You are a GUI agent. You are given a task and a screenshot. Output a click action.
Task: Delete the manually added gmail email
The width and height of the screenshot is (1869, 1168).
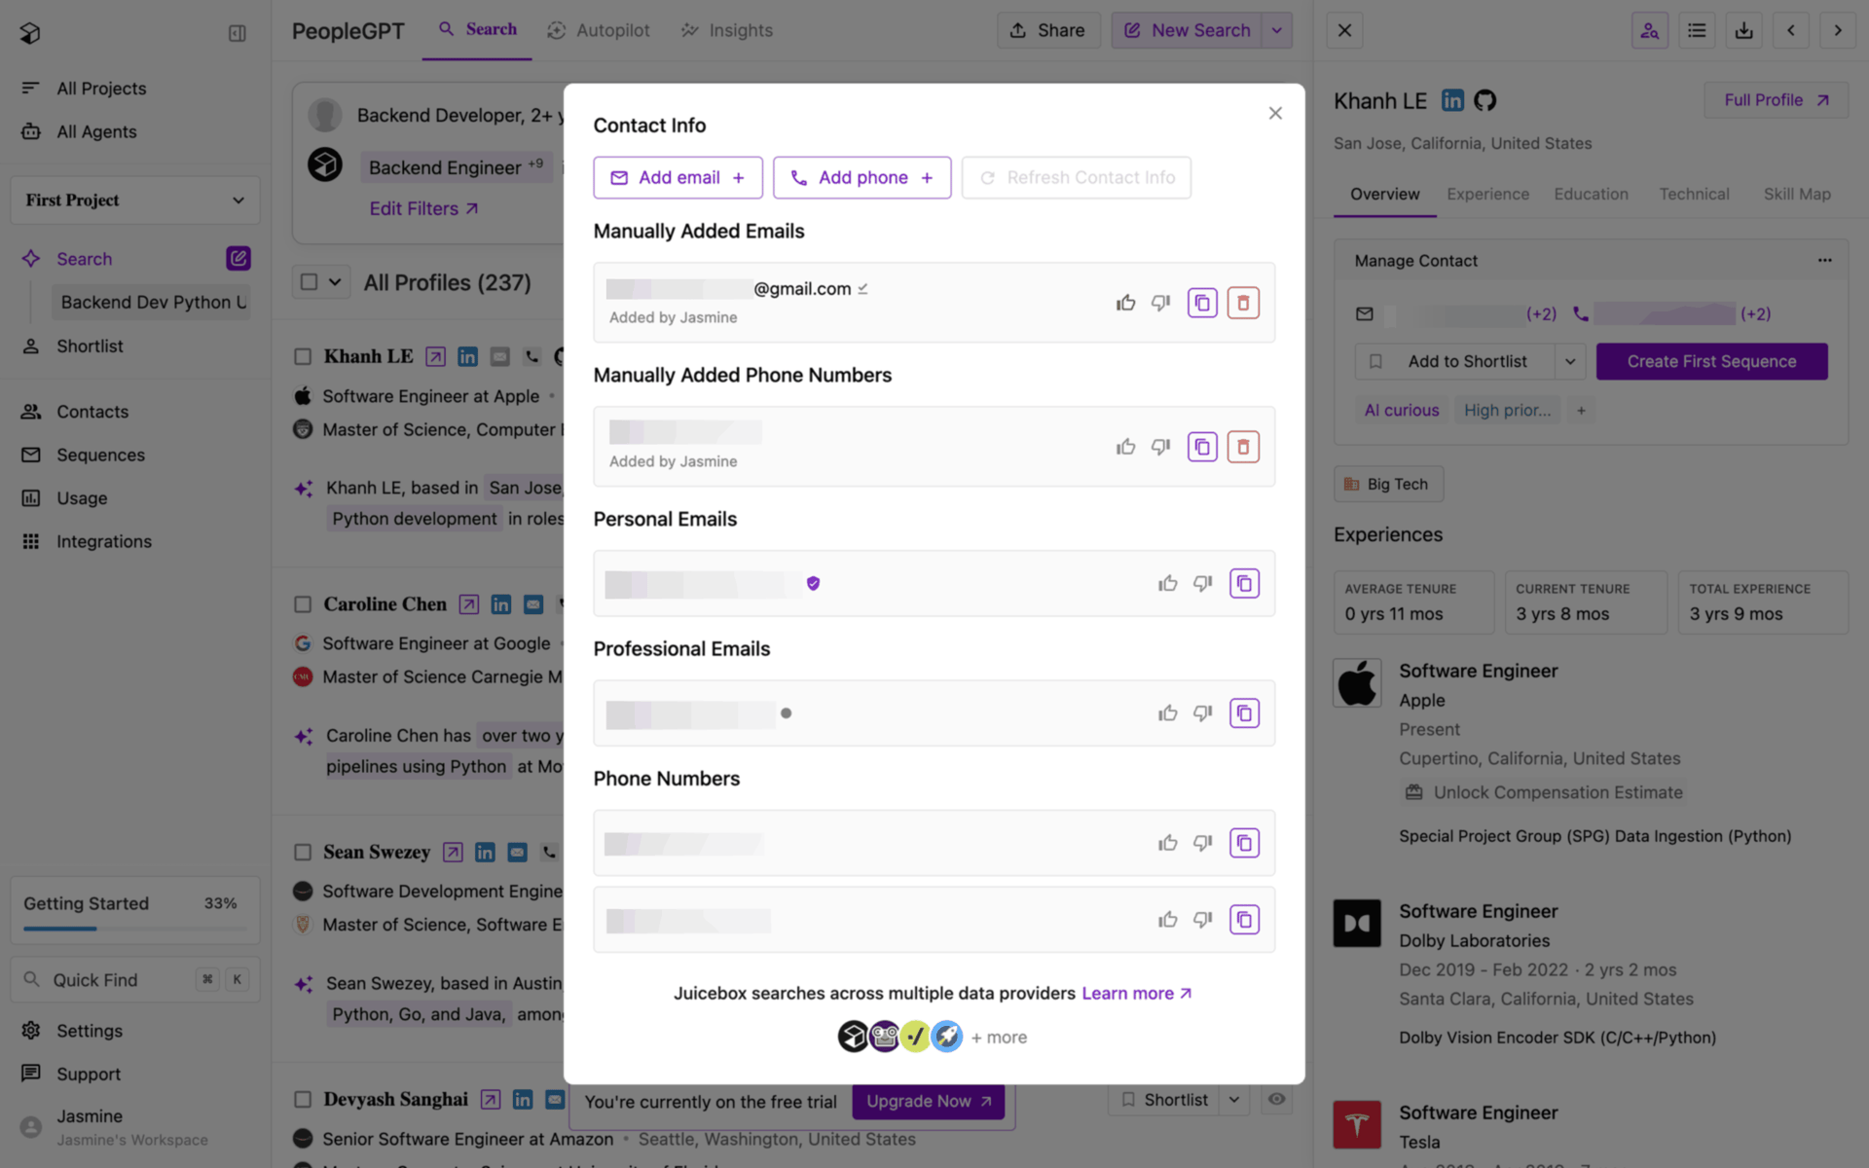pyautogui.click(x=1243, y=303)
